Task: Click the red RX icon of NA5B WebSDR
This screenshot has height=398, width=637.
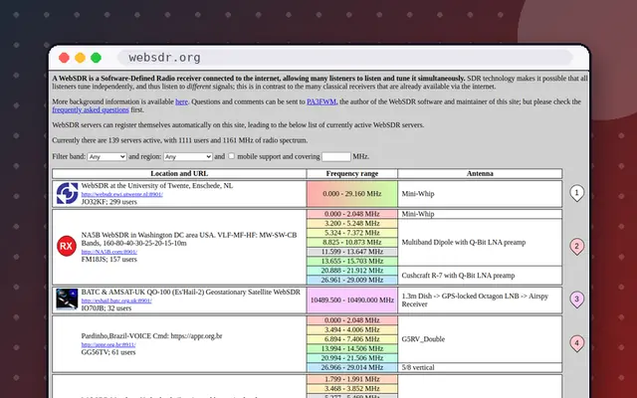Action: (67, 246)
